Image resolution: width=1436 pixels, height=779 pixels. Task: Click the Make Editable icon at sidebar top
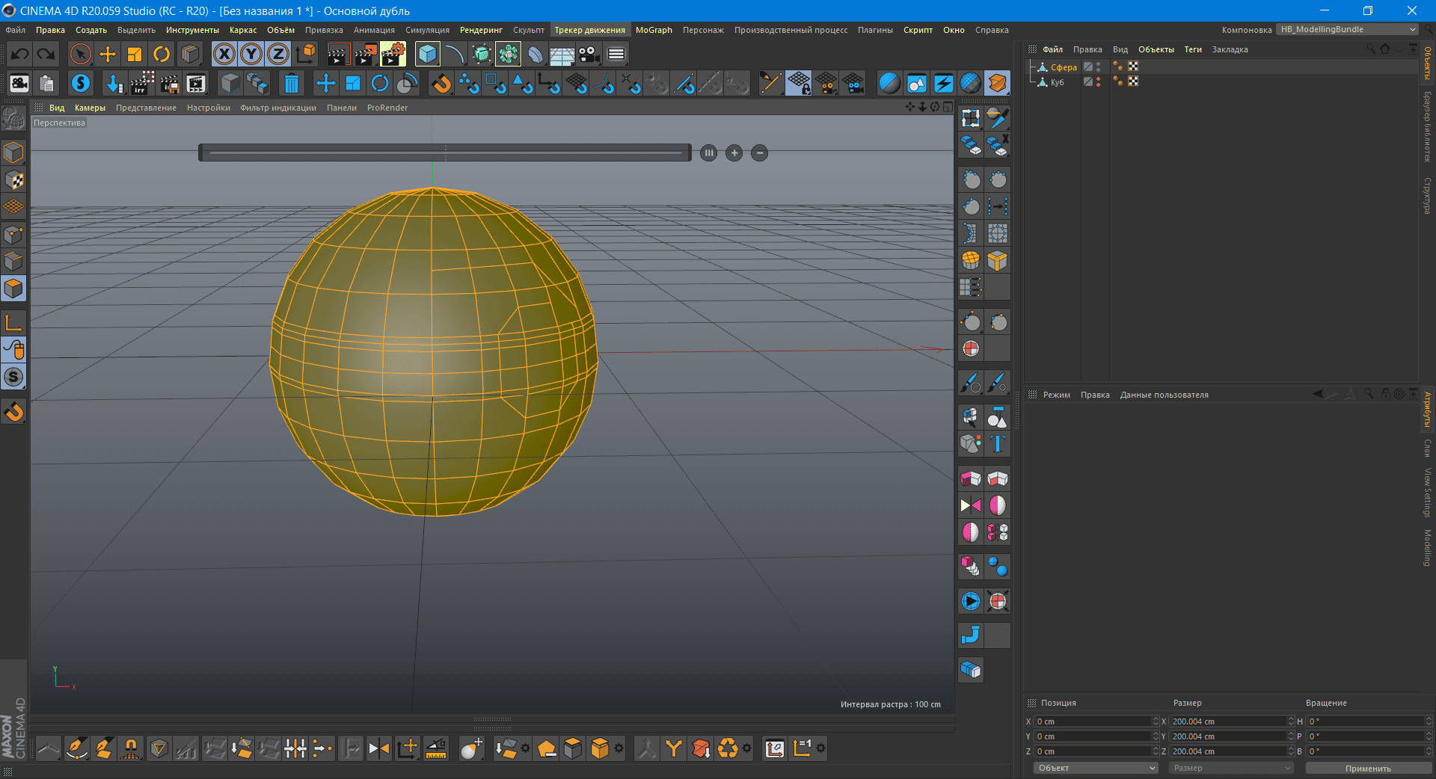(13, 118)
